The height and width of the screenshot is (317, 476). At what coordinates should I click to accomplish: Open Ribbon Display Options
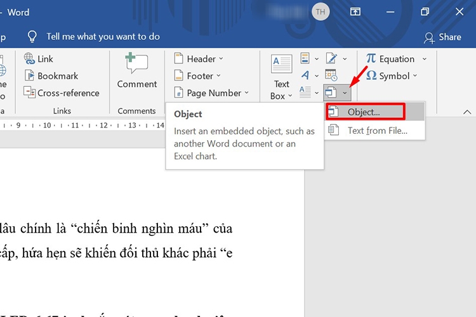click(355, 12)
